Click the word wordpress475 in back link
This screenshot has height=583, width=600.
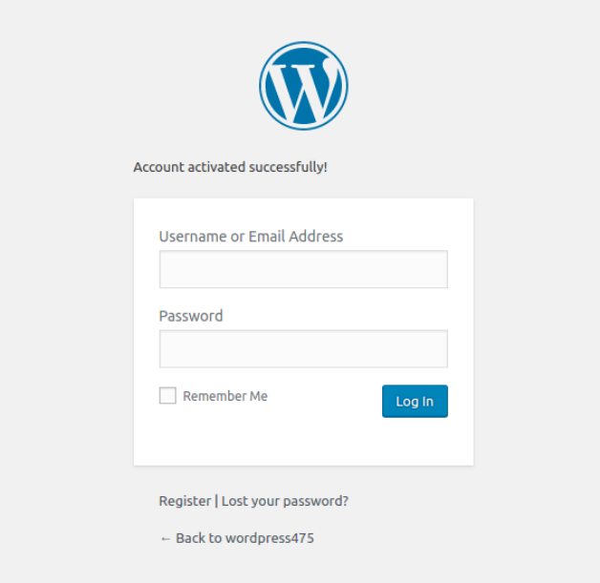(269, 538)
